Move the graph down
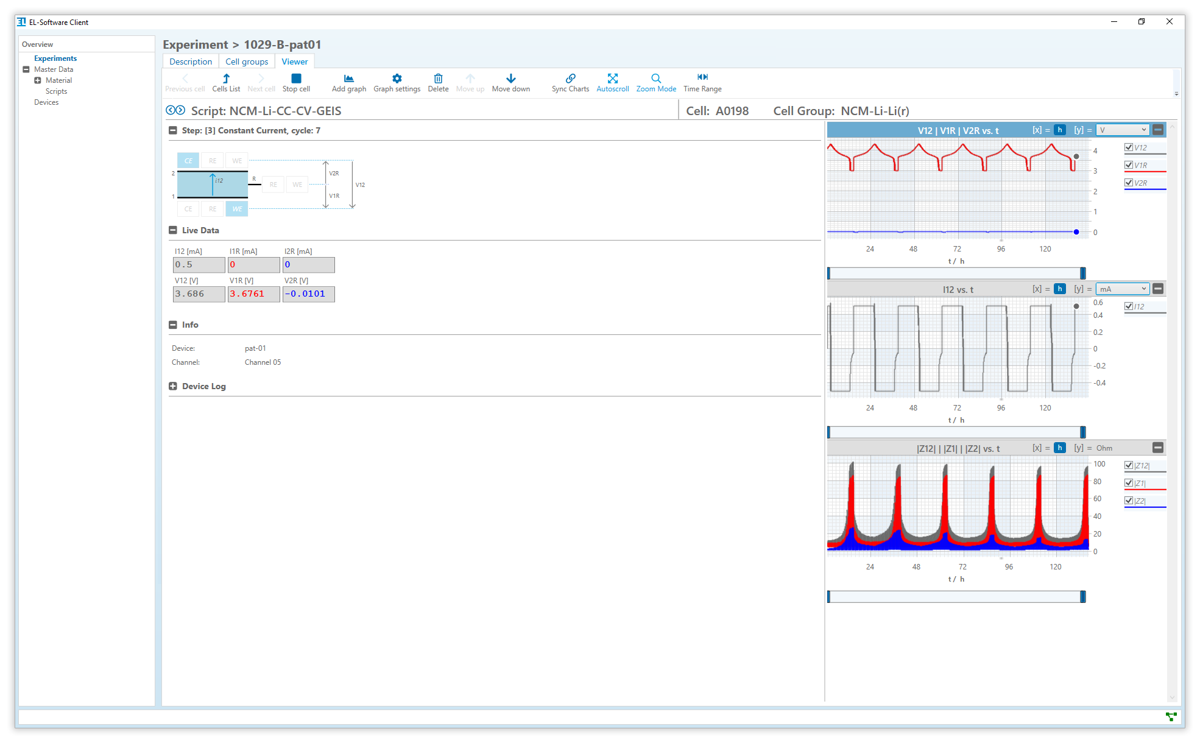The height and width of the screenshot is (743, 1200). (x=511, y=82)
